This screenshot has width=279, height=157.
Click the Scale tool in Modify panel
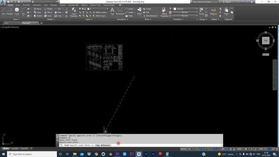click(48, 16)
